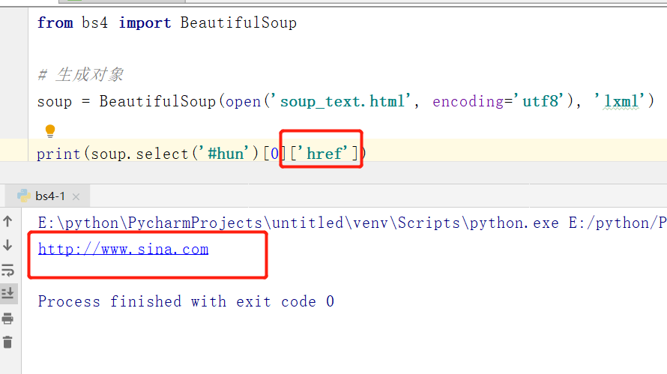Click the python.exe command path line
Image resolution: width=667 pixels, height=374 pixels.
[x=352, y=223]
